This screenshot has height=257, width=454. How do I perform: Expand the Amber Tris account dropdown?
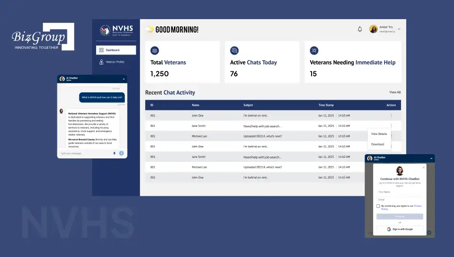(399, 29)
